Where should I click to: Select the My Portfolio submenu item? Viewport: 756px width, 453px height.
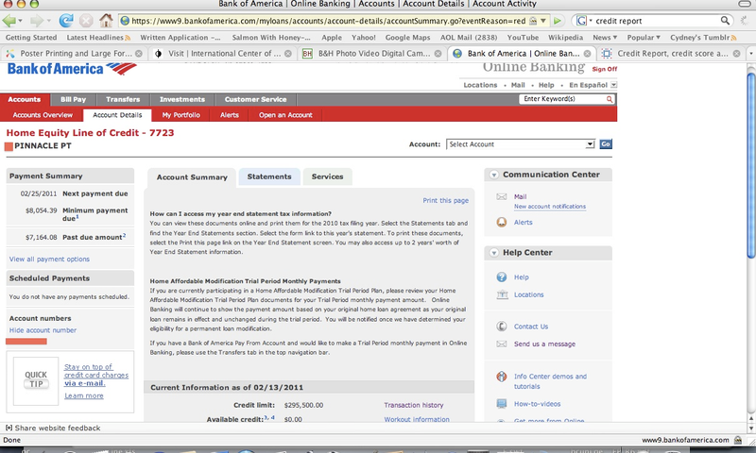click(180, 115)
